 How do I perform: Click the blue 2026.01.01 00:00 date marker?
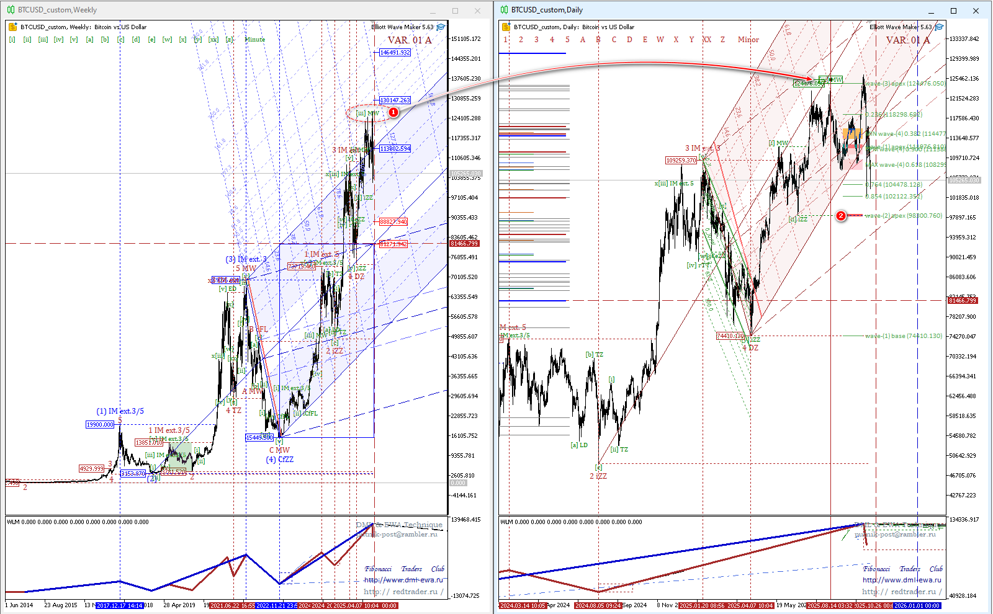click(918, 605)
